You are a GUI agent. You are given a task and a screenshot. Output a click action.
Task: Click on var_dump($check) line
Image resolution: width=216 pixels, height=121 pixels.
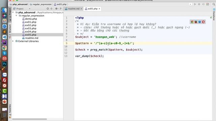click(x=89, y=56)
